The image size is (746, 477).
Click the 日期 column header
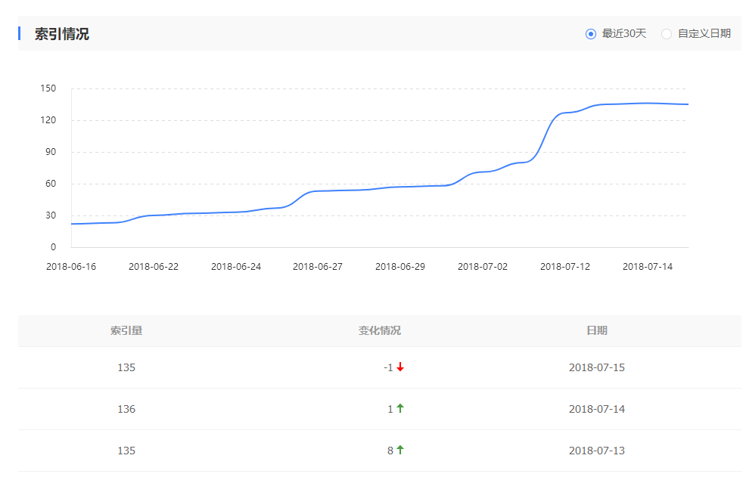coord(598,330)
